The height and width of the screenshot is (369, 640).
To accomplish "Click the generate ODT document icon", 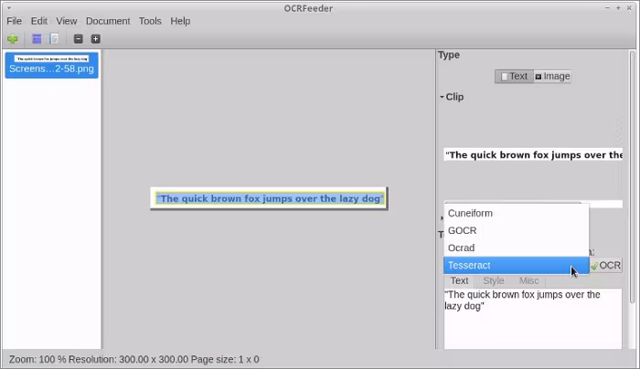I will pyautogui.click(x=54, y=38).
